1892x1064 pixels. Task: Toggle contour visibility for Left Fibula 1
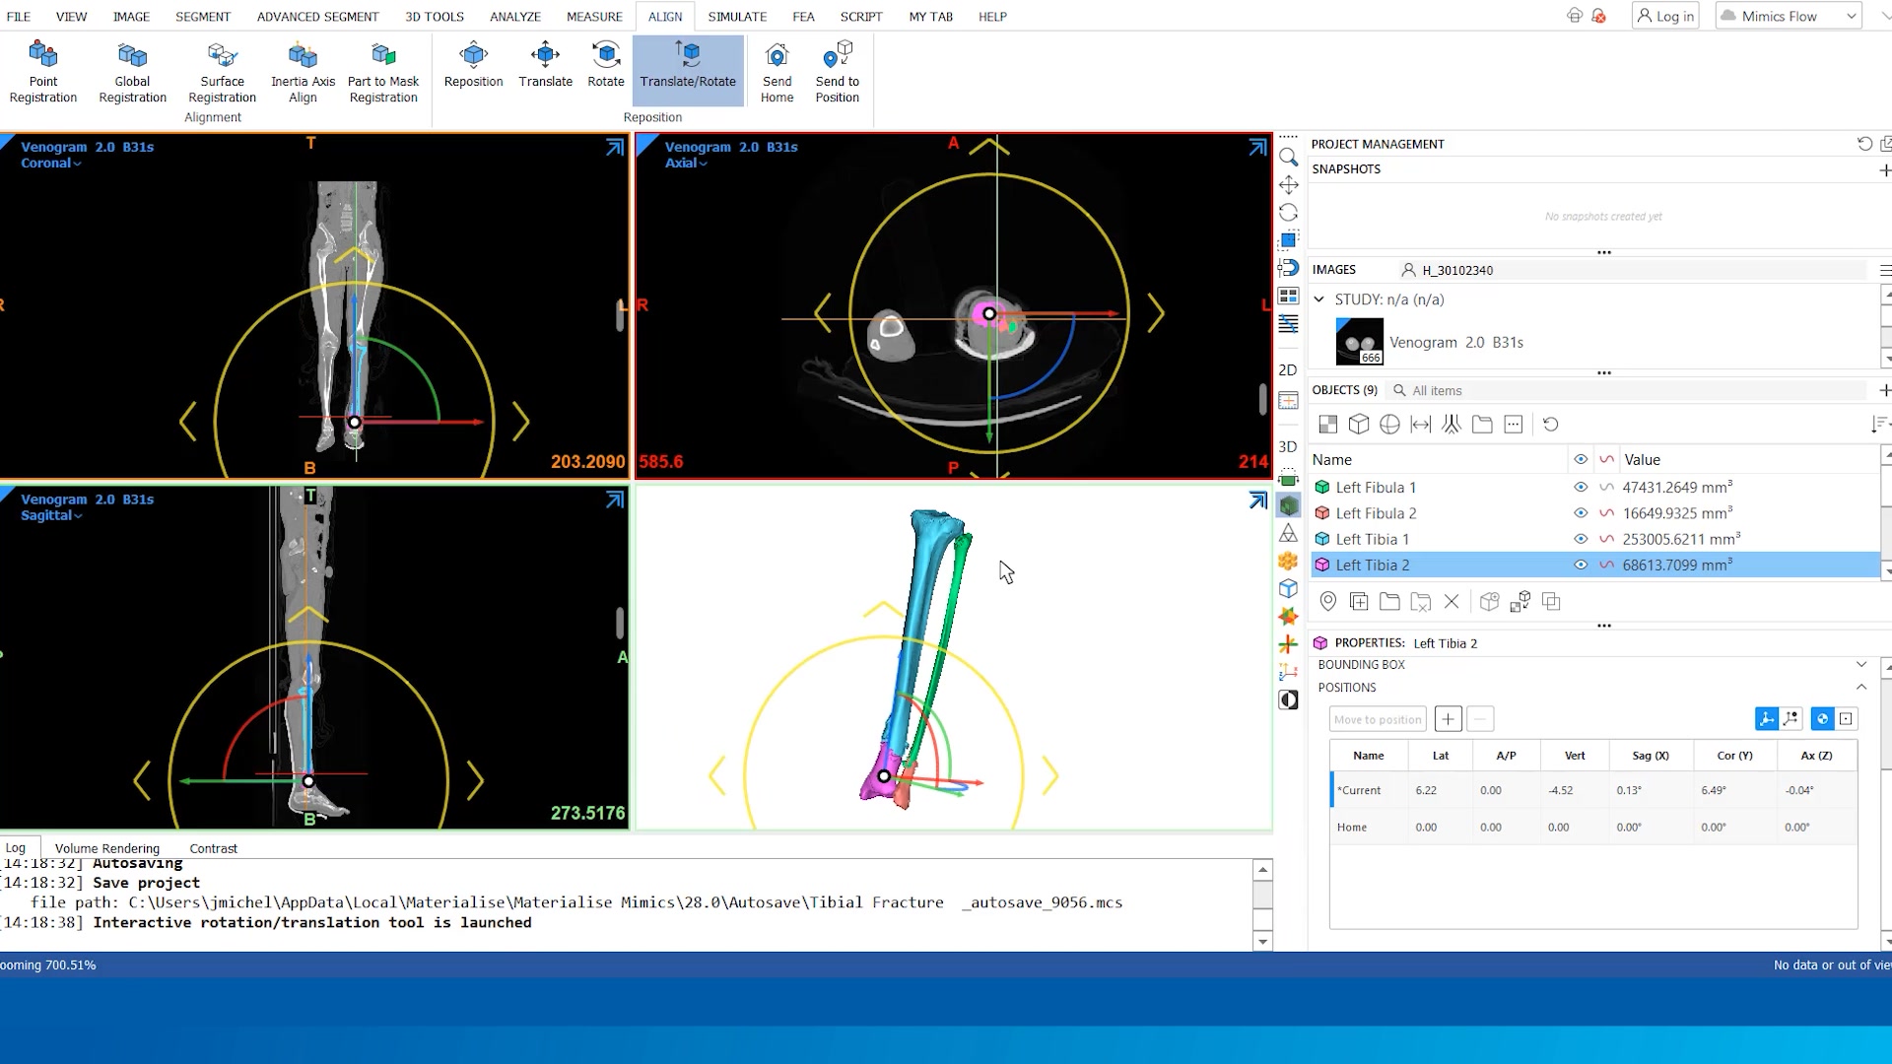(x=1606, y=488)
